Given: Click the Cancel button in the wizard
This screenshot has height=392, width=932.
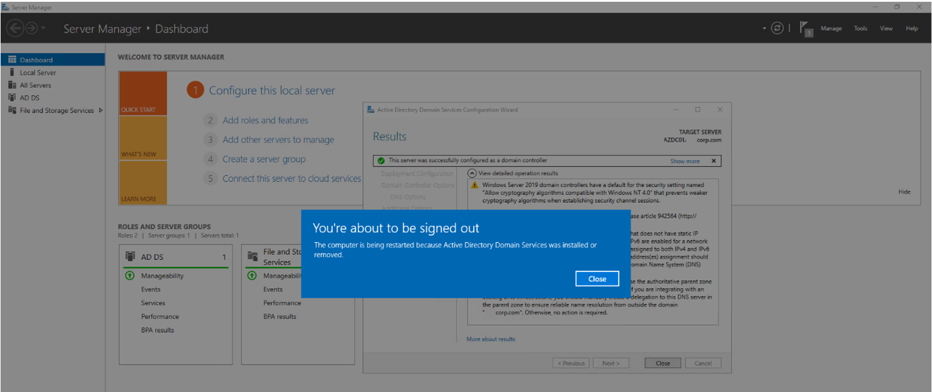Looking at the screenshot, I should (x=703, y=363).
